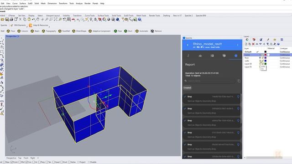Toggle the Quad osnap checkbox
Viewport: 292px width, 164px height.
click(x=54, y=162)
